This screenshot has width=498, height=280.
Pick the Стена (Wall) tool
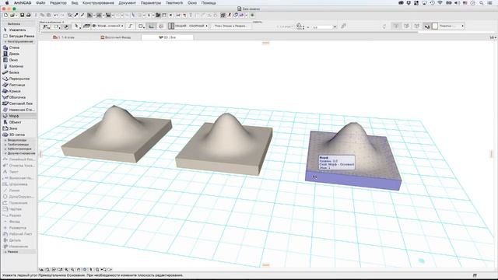[x=19, y=47]
